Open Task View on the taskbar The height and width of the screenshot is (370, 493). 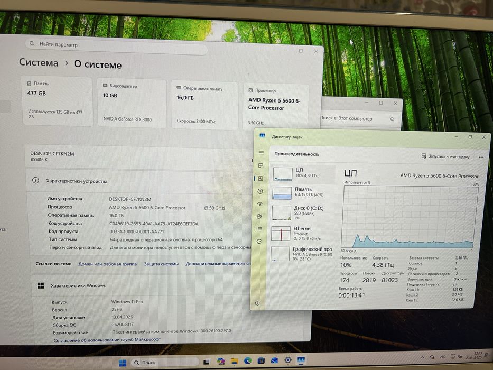pos(207,362)
